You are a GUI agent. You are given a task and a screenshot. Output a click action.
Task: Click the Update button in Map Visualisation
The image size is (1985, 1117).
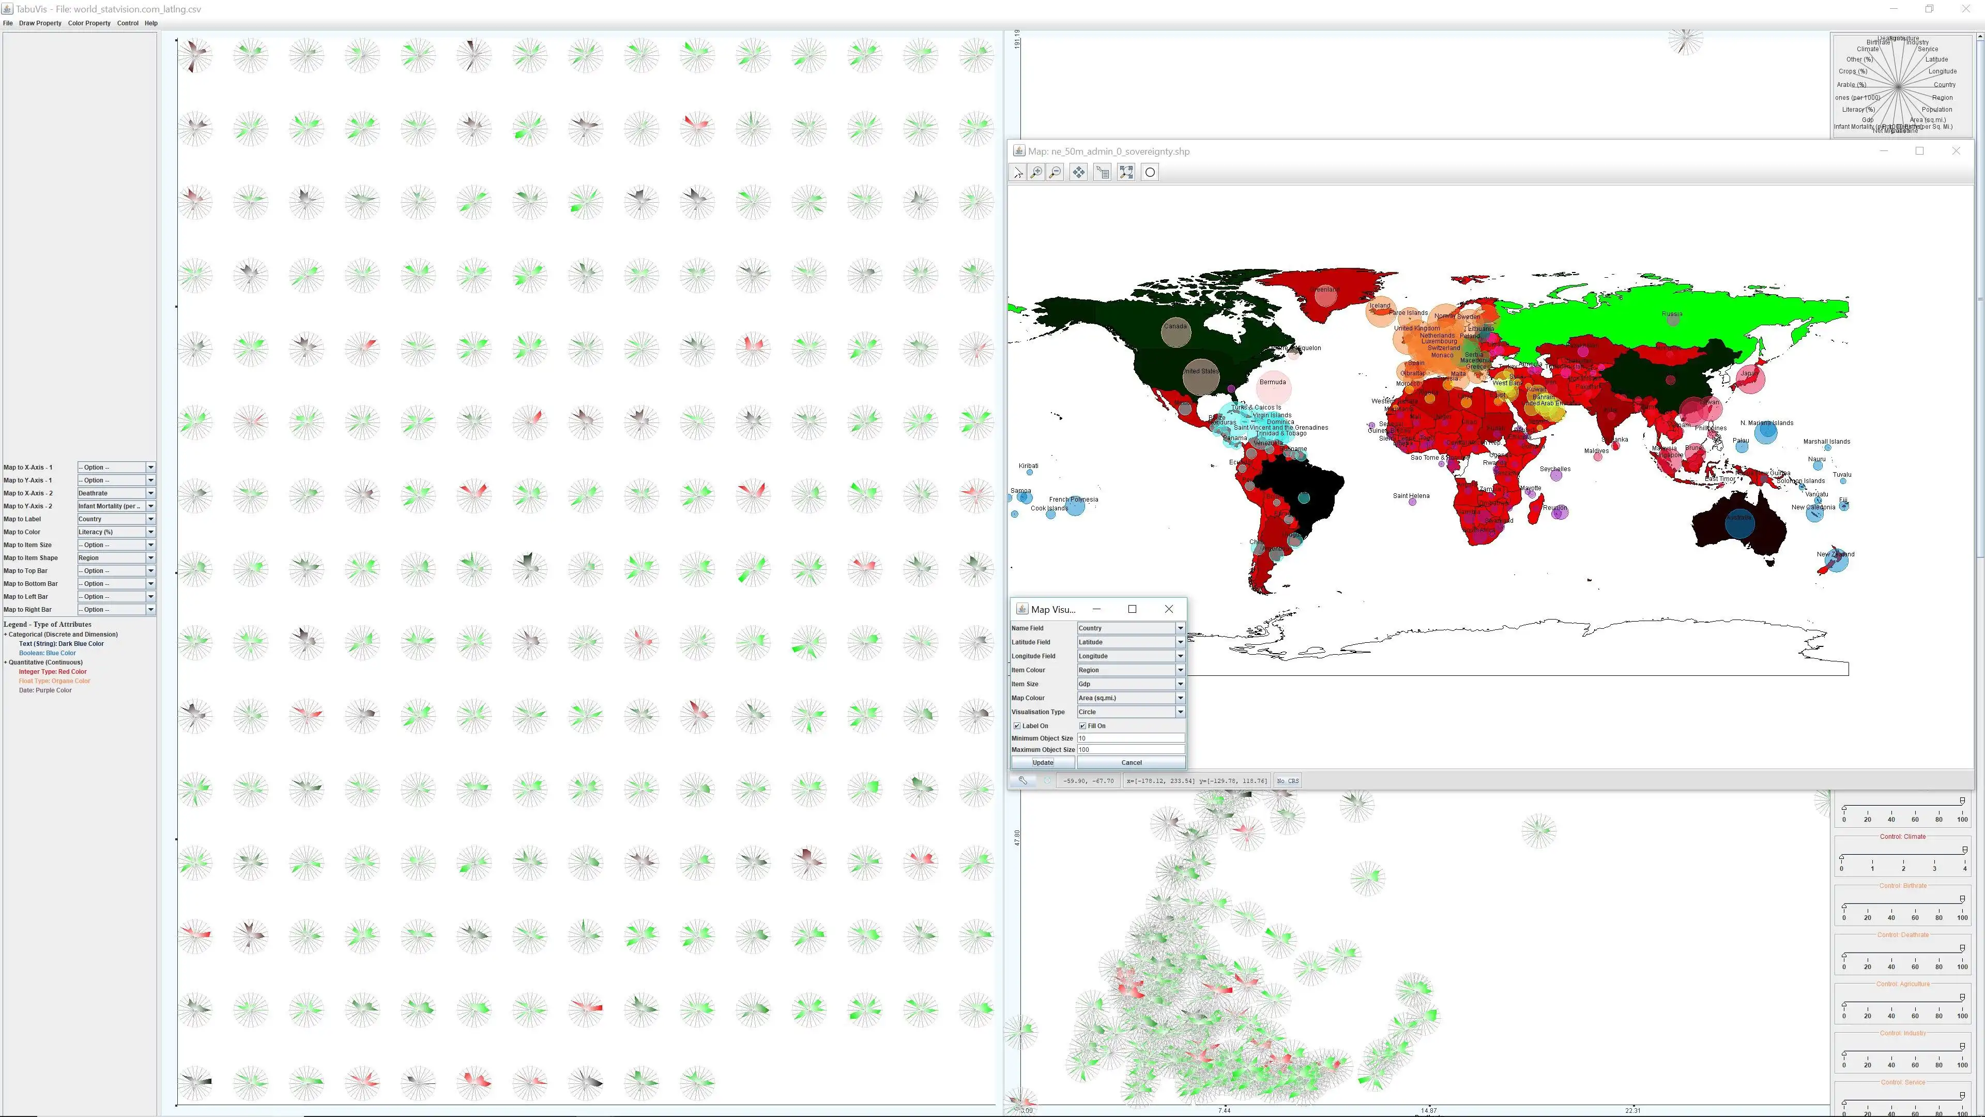[1043, 762]
